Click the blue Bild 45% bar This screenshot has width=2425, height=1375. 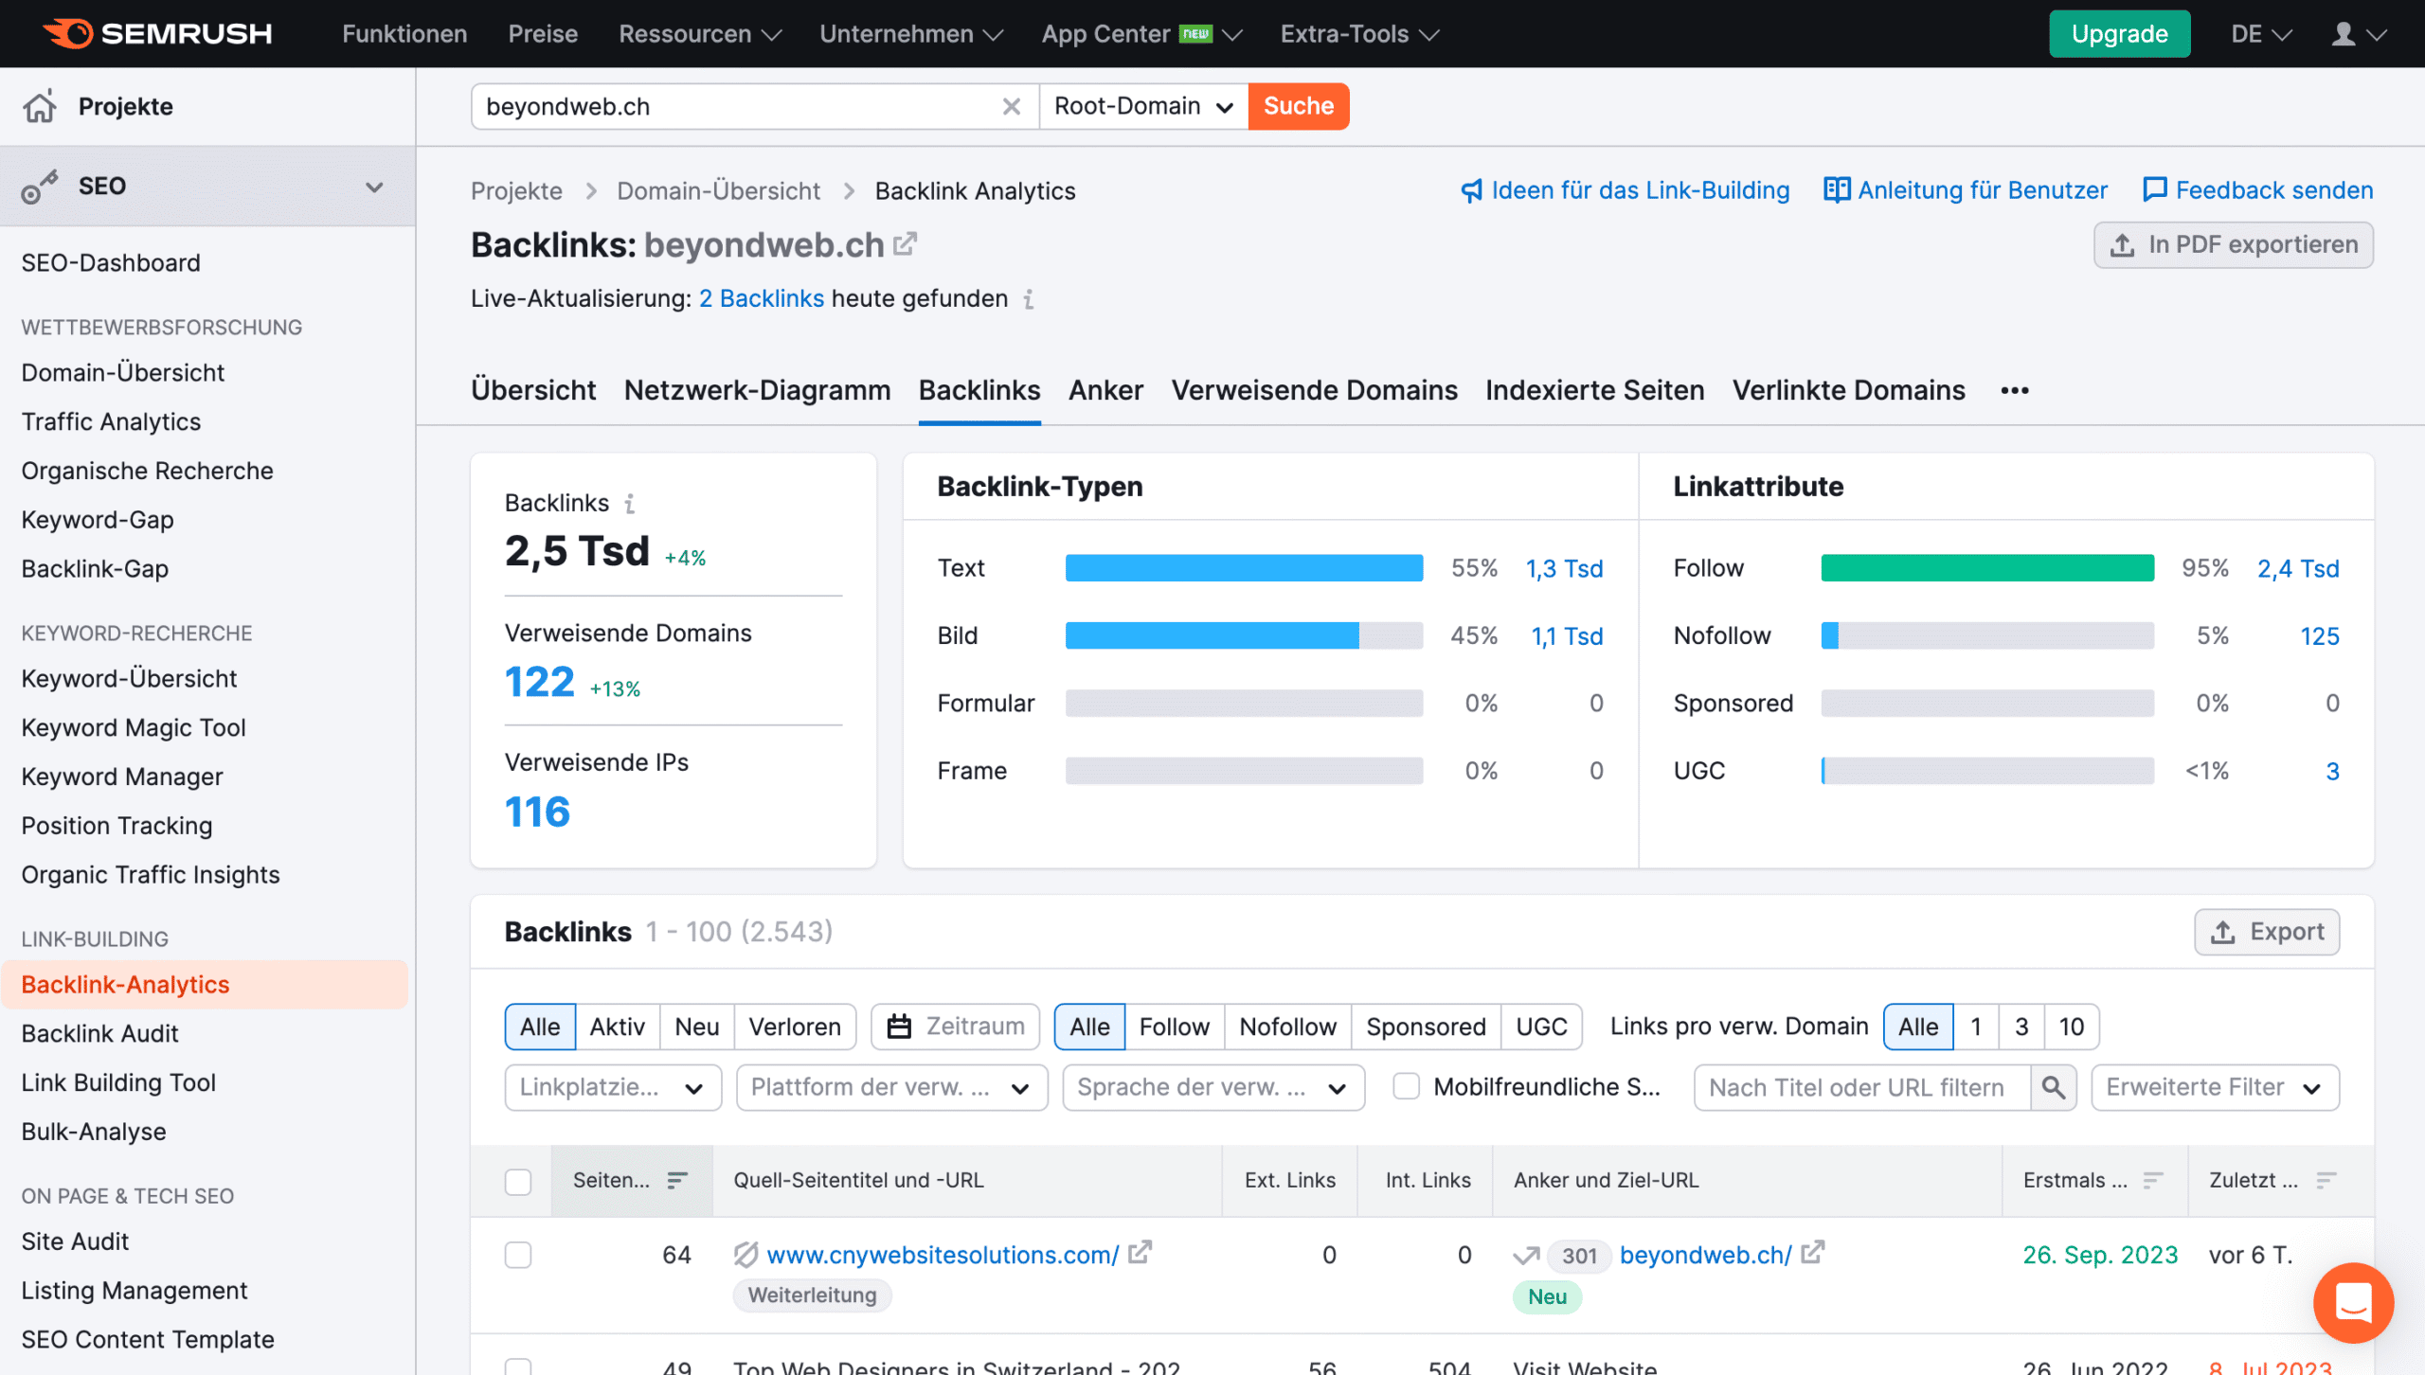1212,635
